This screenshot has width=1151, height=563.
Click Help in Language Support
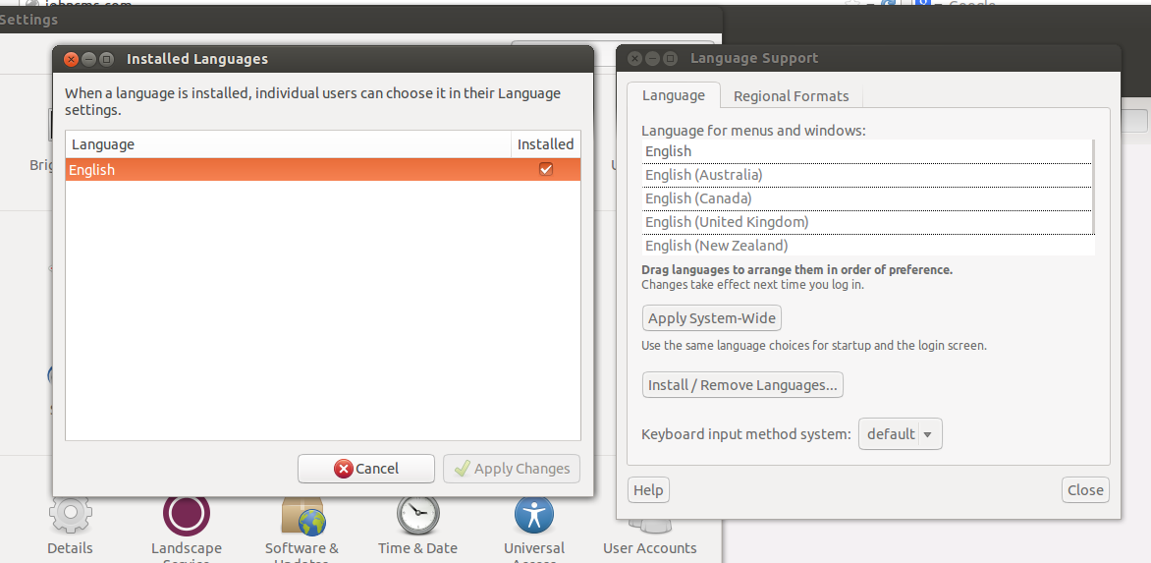click(x=648, y=490)
